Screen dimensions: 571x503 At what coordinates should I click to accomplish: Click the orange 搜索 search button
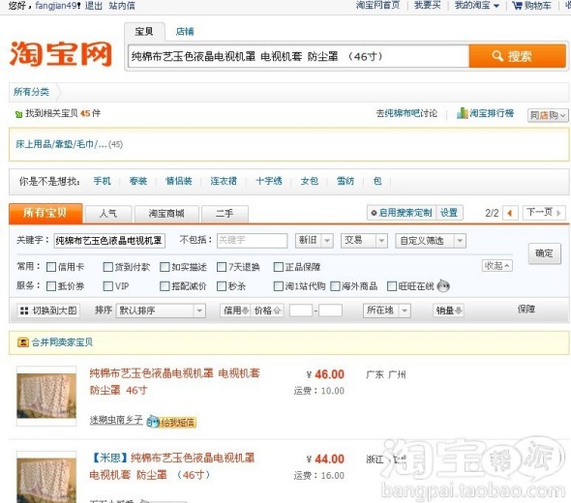[x=518, y=56]
